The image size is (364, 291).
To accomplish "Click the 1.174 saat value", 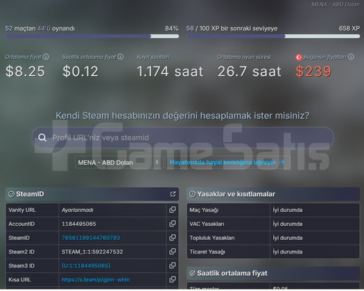I will (x=170, y=71).
